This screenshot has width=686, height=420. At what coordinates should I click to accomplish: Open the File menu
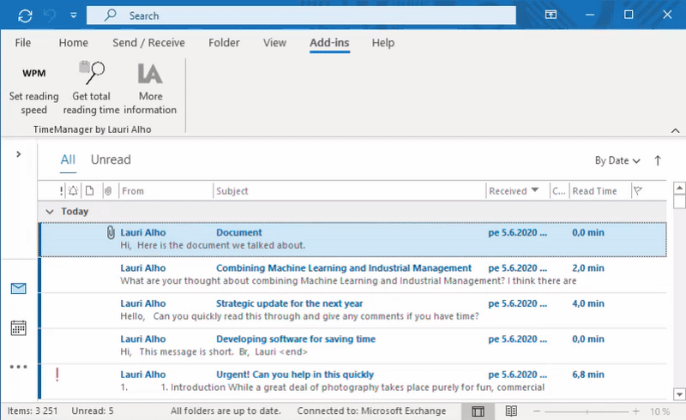tap(23, 43)
